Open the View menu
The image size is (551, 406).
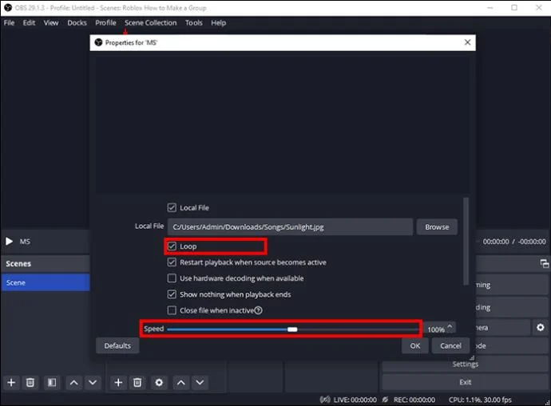[51, 23]
